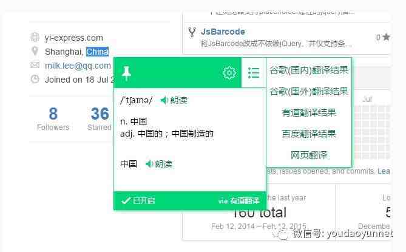
Task: Click the globe icon beside yi-express.com
Action: (35, 37)
